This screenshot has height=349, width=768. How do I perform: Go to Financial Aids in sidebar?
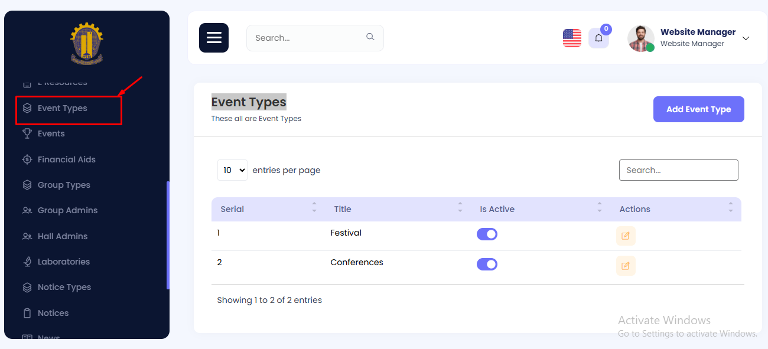point(66,159)
